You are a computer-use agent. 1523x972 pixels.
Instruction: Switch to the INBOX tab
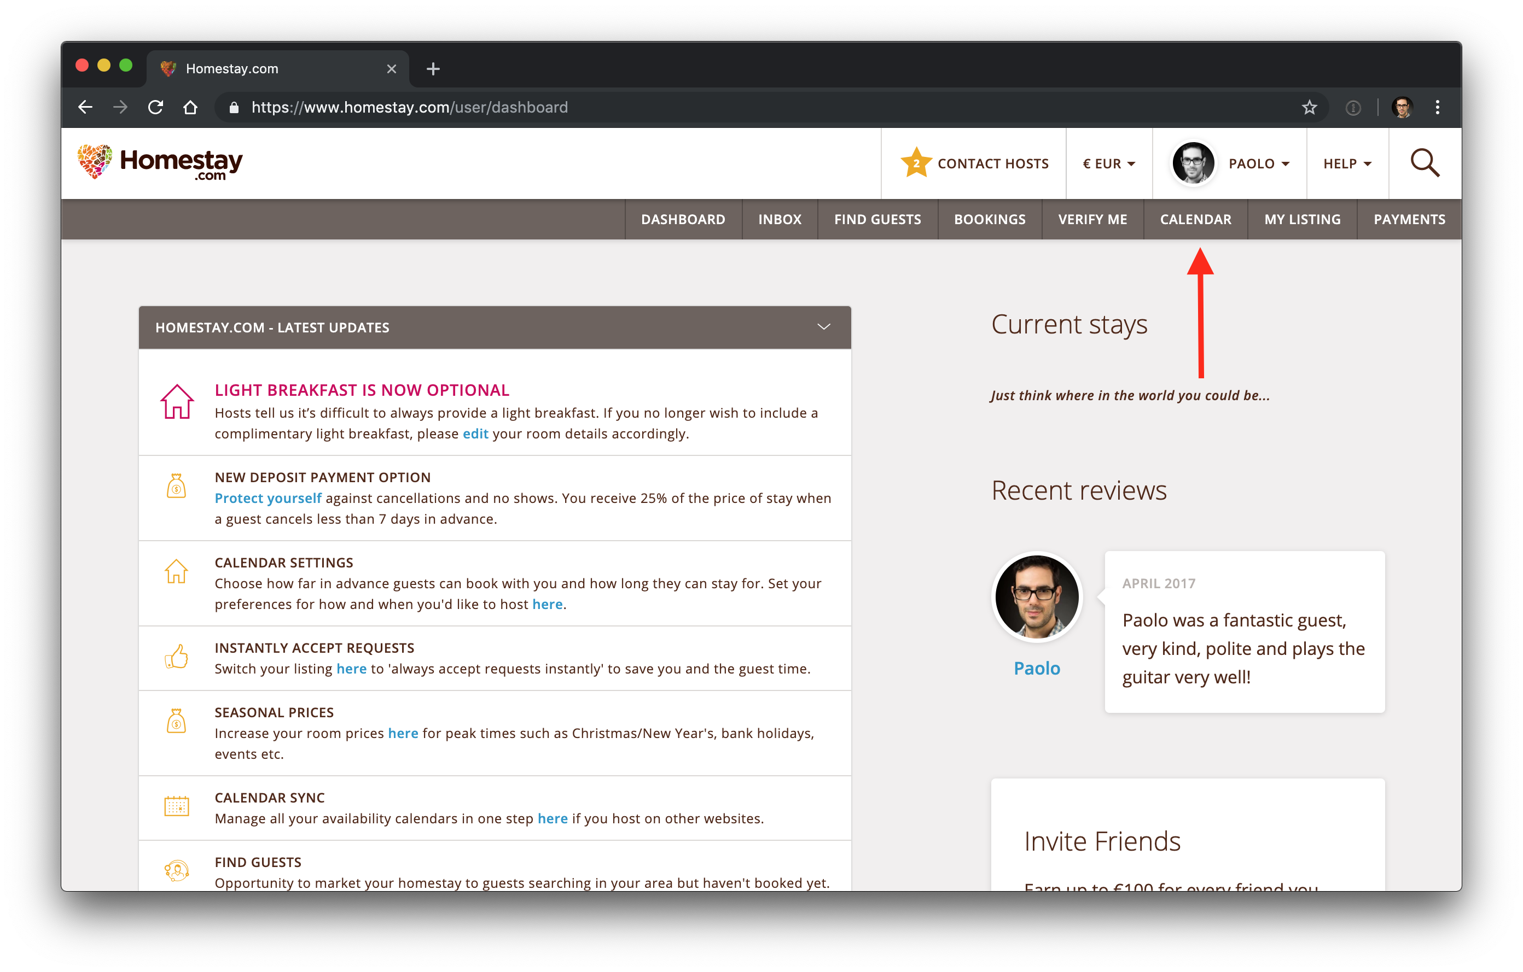click(779, 219)
